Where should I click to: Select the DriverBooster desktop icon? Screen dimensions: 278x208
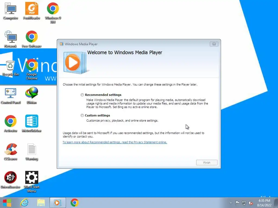tap(11, 180)
